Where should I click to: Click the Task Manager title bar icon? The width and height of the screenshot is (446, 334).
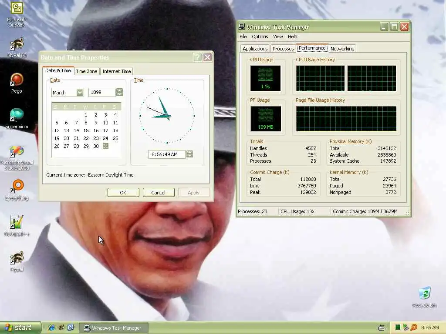242,27
